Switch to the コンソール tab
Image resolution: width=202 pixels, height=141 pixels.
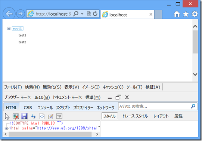coord(45,107)
